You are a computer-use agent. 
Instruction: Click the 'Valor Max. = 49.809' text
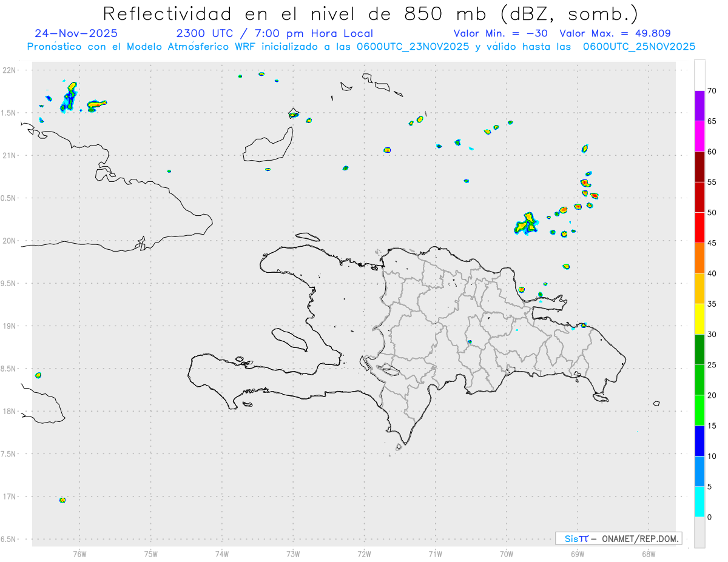pos(615,33)
